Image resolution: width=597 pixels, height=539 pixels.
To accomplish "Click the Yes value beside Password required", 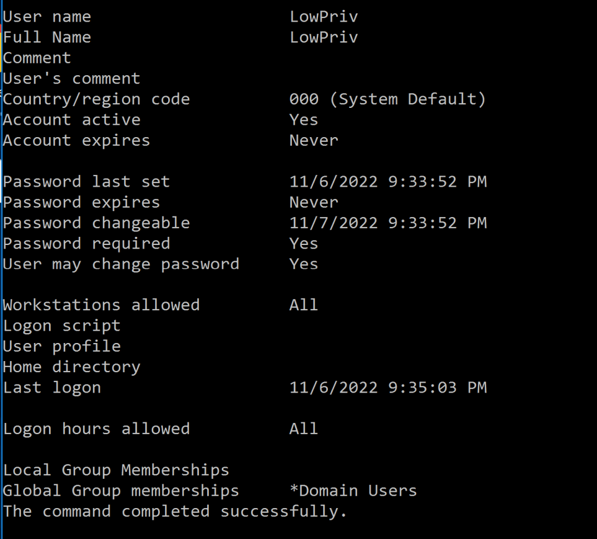I will click(303, 243).
